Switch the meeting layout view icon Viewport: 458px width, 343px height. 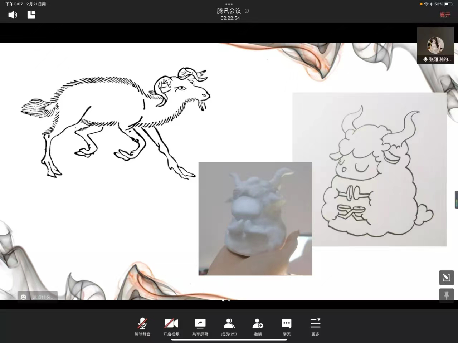click(31, 15)
